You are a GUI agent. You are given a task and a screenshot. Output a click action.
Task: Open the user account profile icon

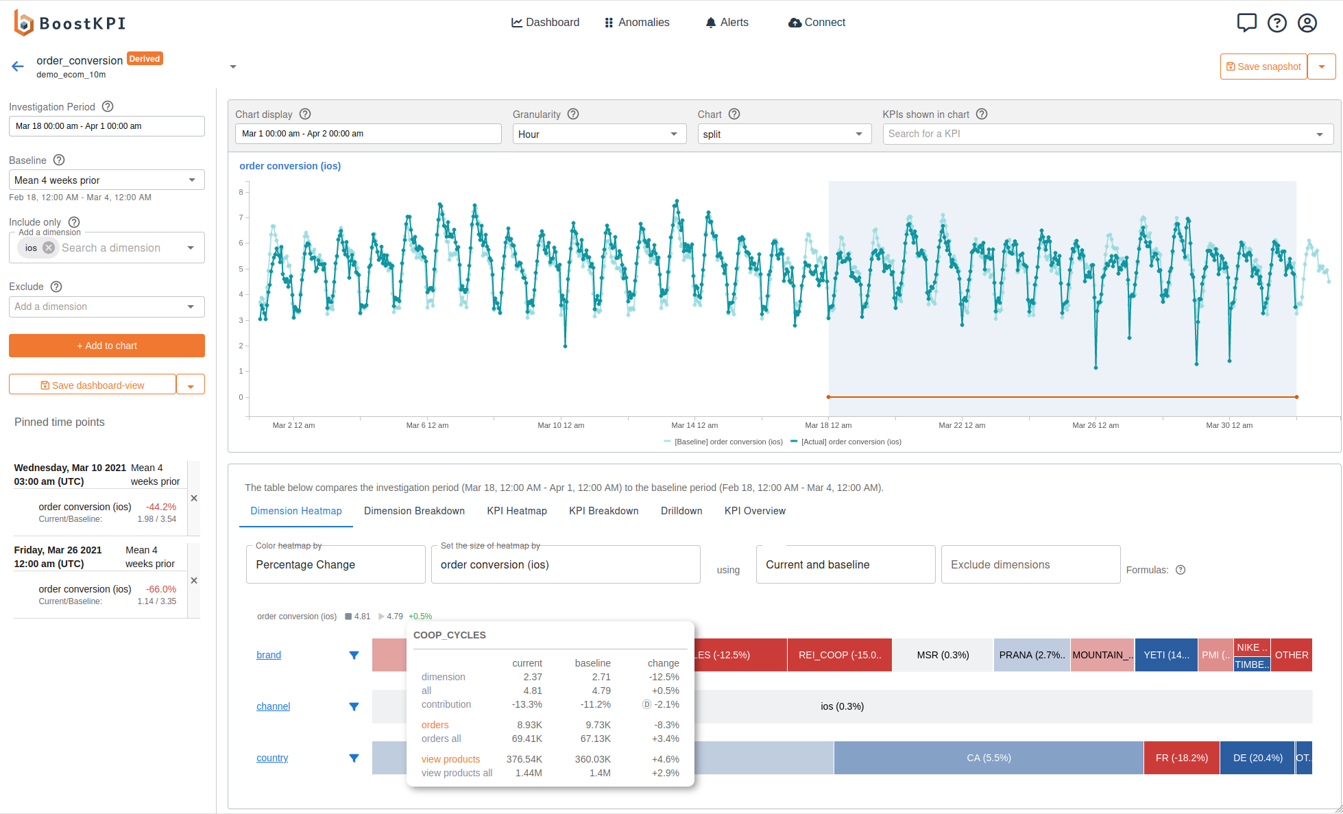[1307, 23]
